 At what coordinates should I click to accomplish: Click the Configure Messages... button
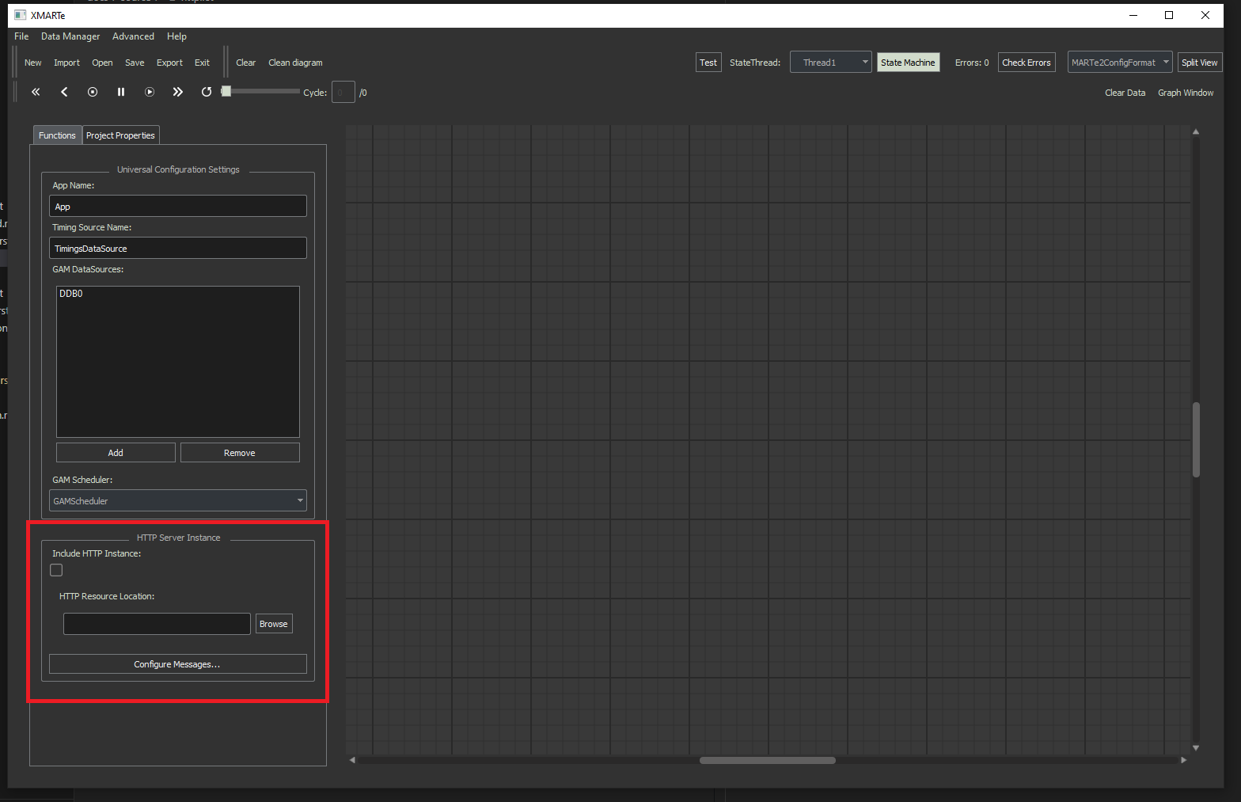click(177, 664)
